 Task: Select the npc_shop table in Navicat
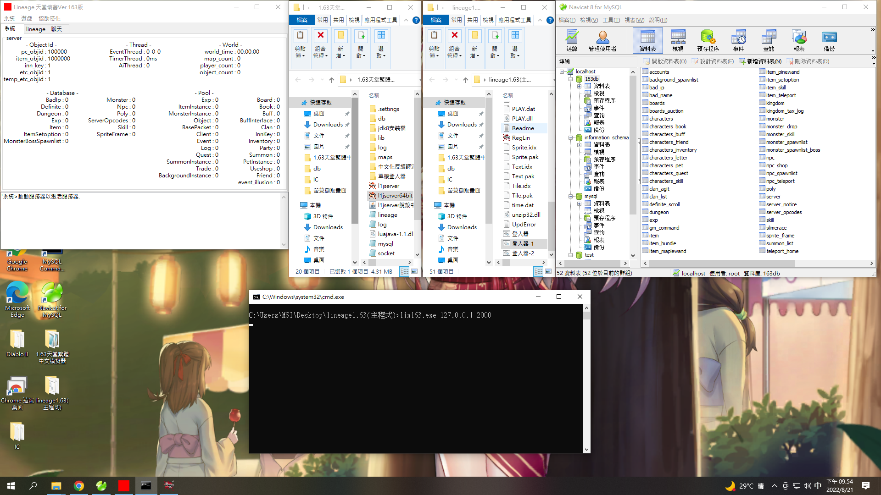click(773, 165)
